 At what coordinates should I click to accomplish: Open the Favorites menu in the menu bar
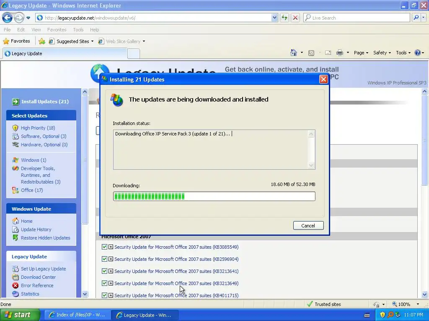(x=57, y=30)
